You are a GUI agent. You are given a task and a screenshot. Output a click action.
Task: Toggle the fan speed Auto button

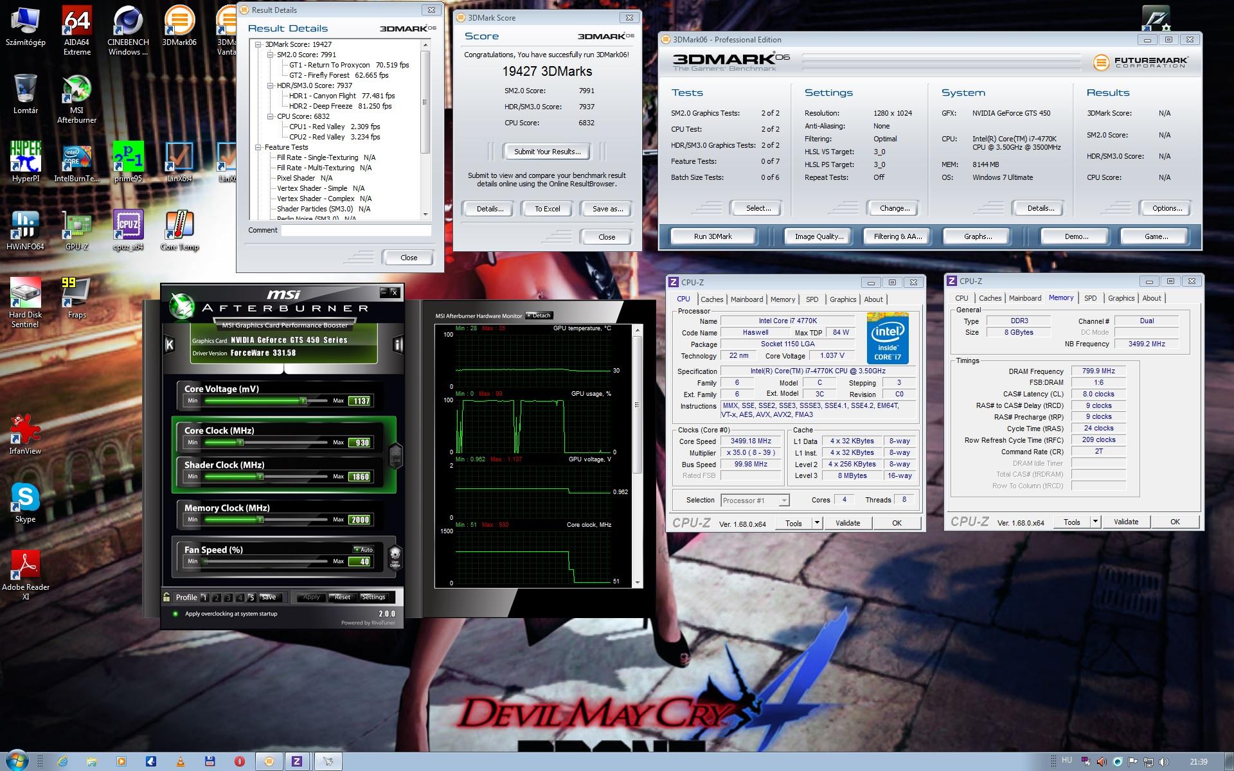363,549
